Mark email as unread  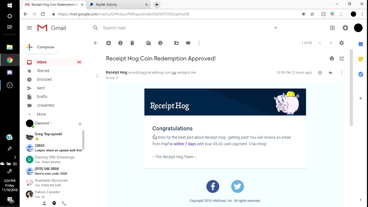pos(148,43)
